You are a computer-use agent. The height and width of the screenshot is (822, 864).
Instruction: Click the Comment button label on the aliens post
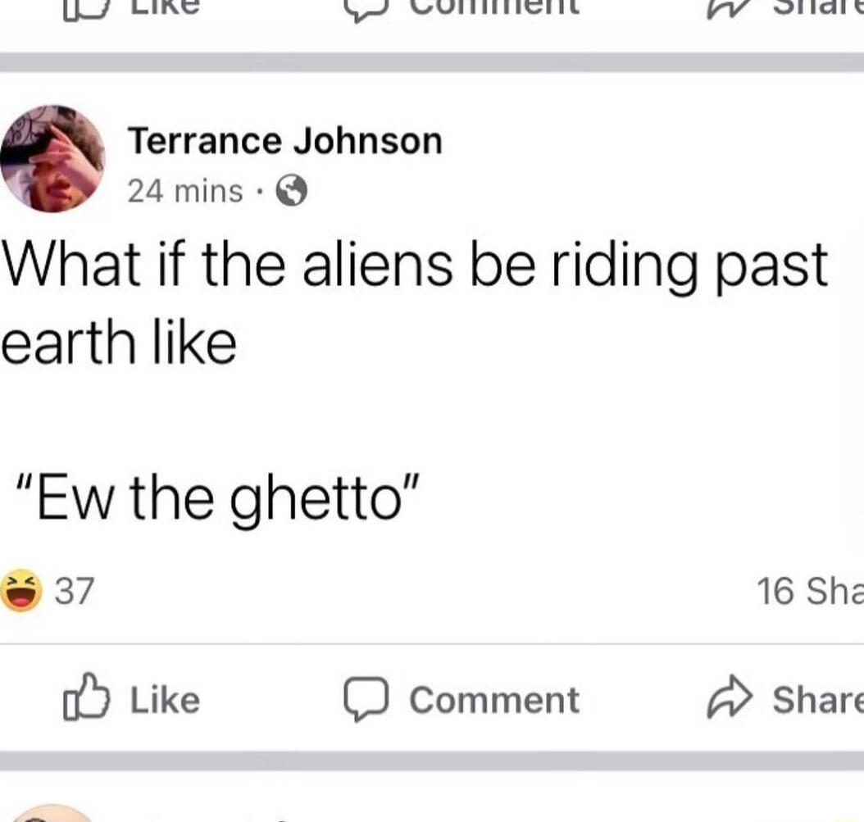point(494,700)
